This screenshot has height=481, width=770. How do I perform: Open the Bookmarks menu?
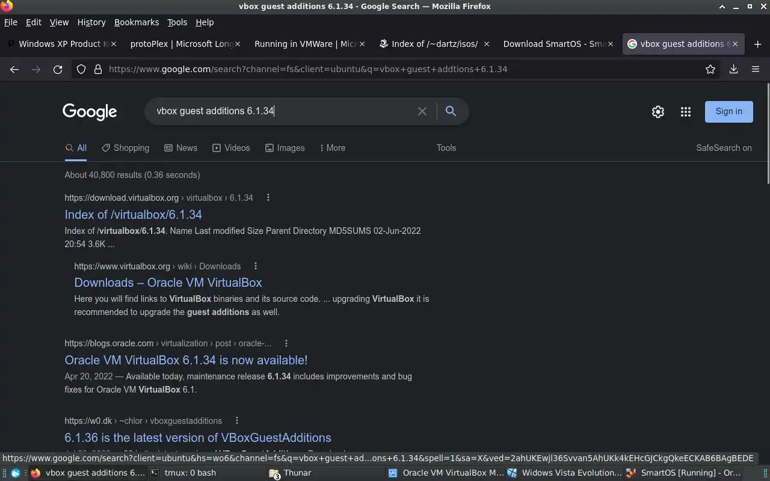pos(137,22)
